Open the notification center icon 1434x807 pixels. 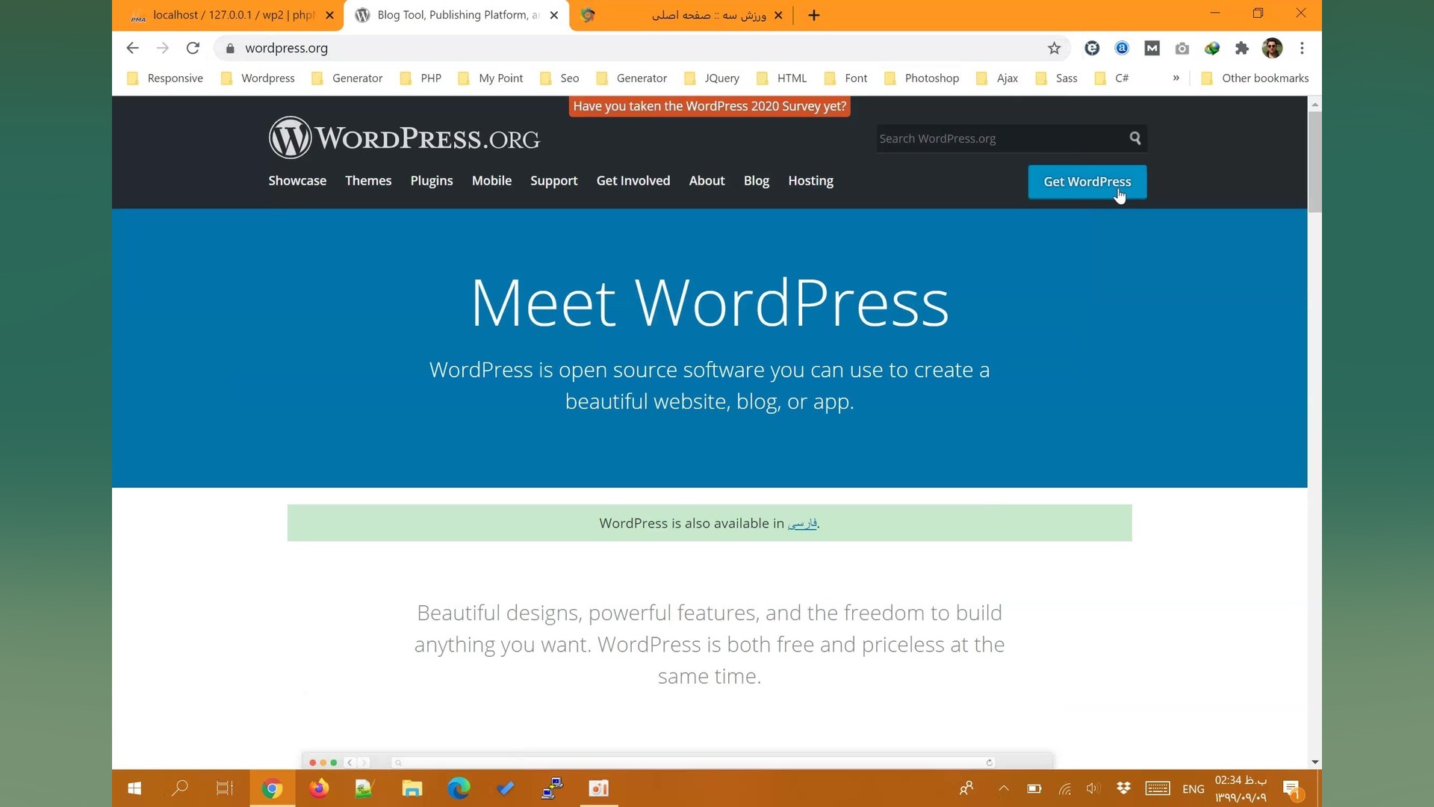pos(1292,789)
